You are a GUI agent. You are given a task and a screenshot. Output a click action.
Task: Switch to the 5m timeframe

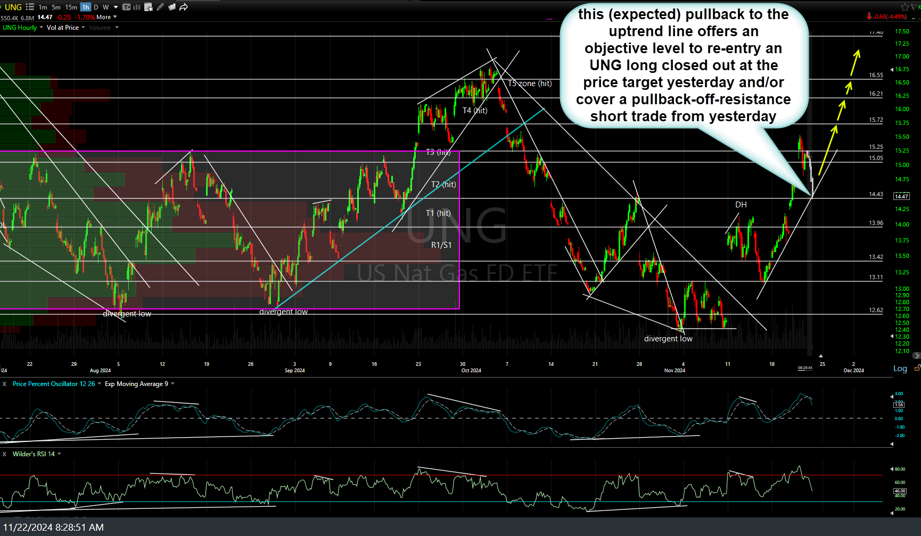click(x=56, y=7)
